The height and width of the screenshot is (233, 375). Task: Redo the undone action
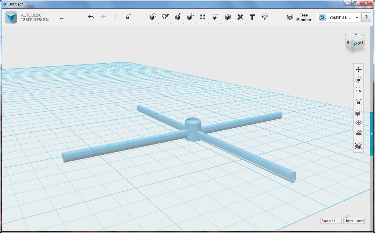coord(103,17)
